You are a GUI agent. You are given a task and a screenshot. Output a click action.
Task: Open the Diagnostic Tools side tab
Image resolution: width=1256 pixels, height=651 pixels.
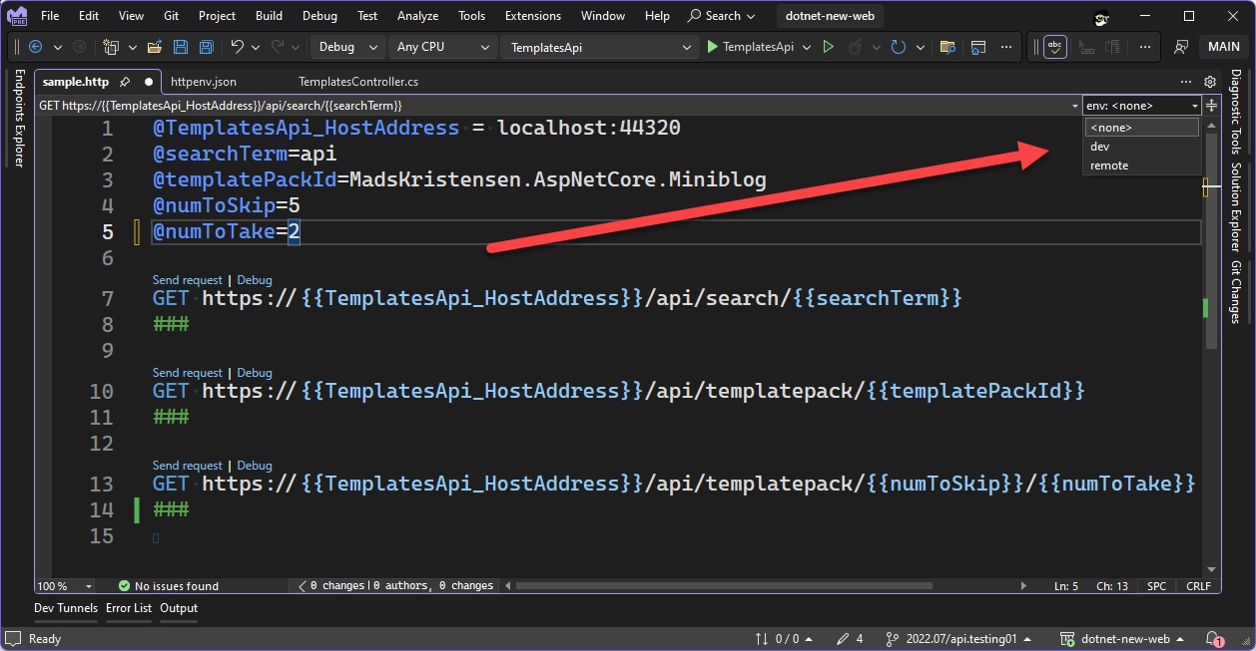[1236, 111]
